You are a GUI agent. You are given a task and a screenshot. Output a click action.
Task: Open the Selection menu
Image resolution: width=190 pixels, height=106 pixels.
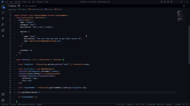point(18,2)
